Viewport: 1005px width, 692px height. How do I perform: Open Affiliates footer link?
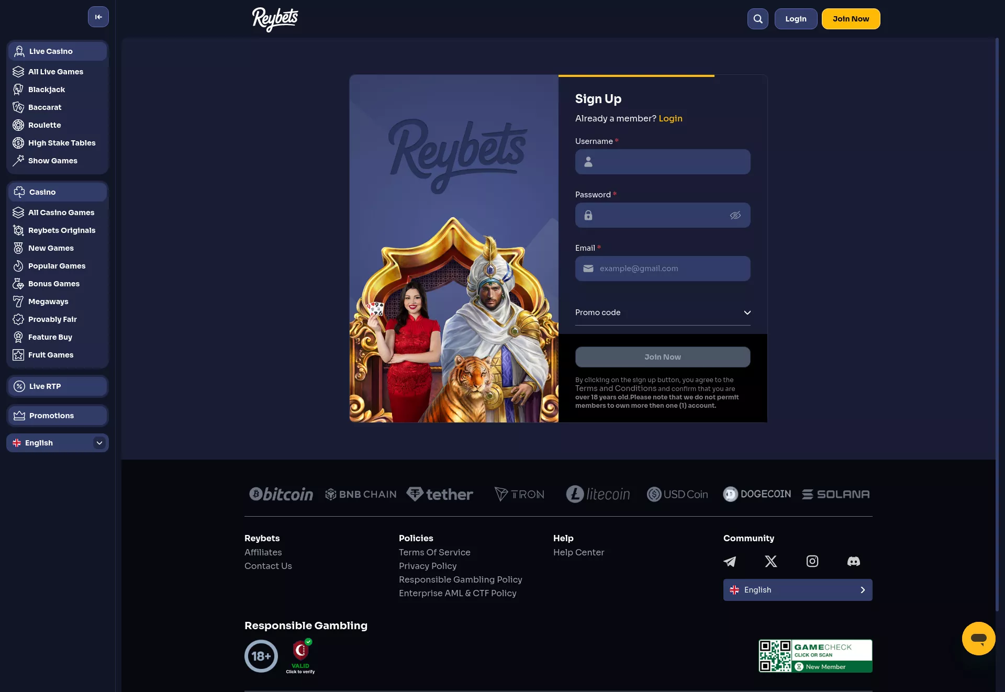coord(263,552)
